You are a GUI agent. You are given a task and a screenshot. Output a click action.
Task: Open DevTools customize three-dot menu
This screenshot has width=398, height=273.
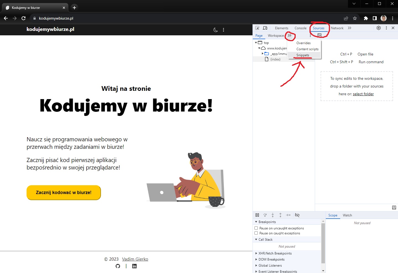point(386,28)
